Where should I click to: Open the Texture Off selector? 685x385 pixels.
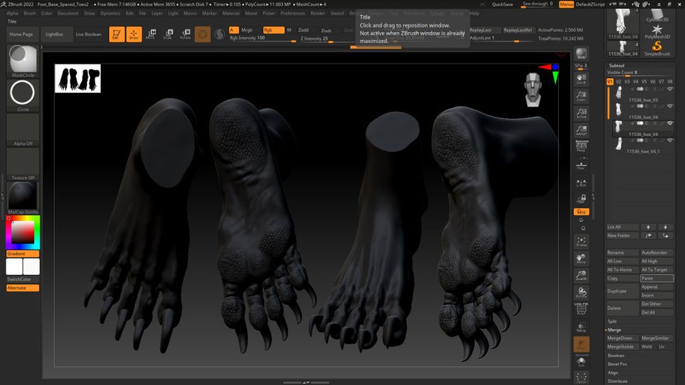pyautogui.click(x=23, y=163)
